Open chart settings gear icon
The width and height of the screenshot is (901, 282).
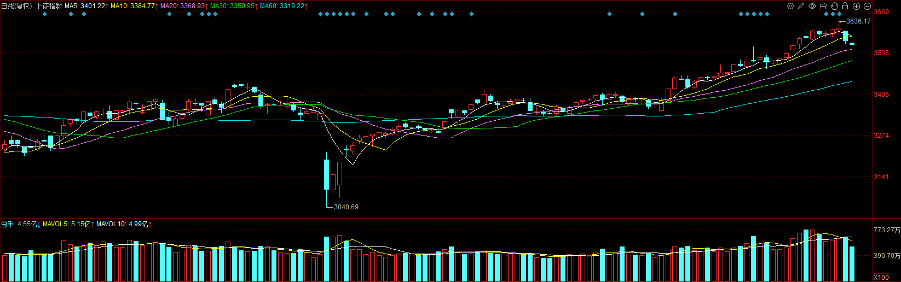tap(790, 6)
